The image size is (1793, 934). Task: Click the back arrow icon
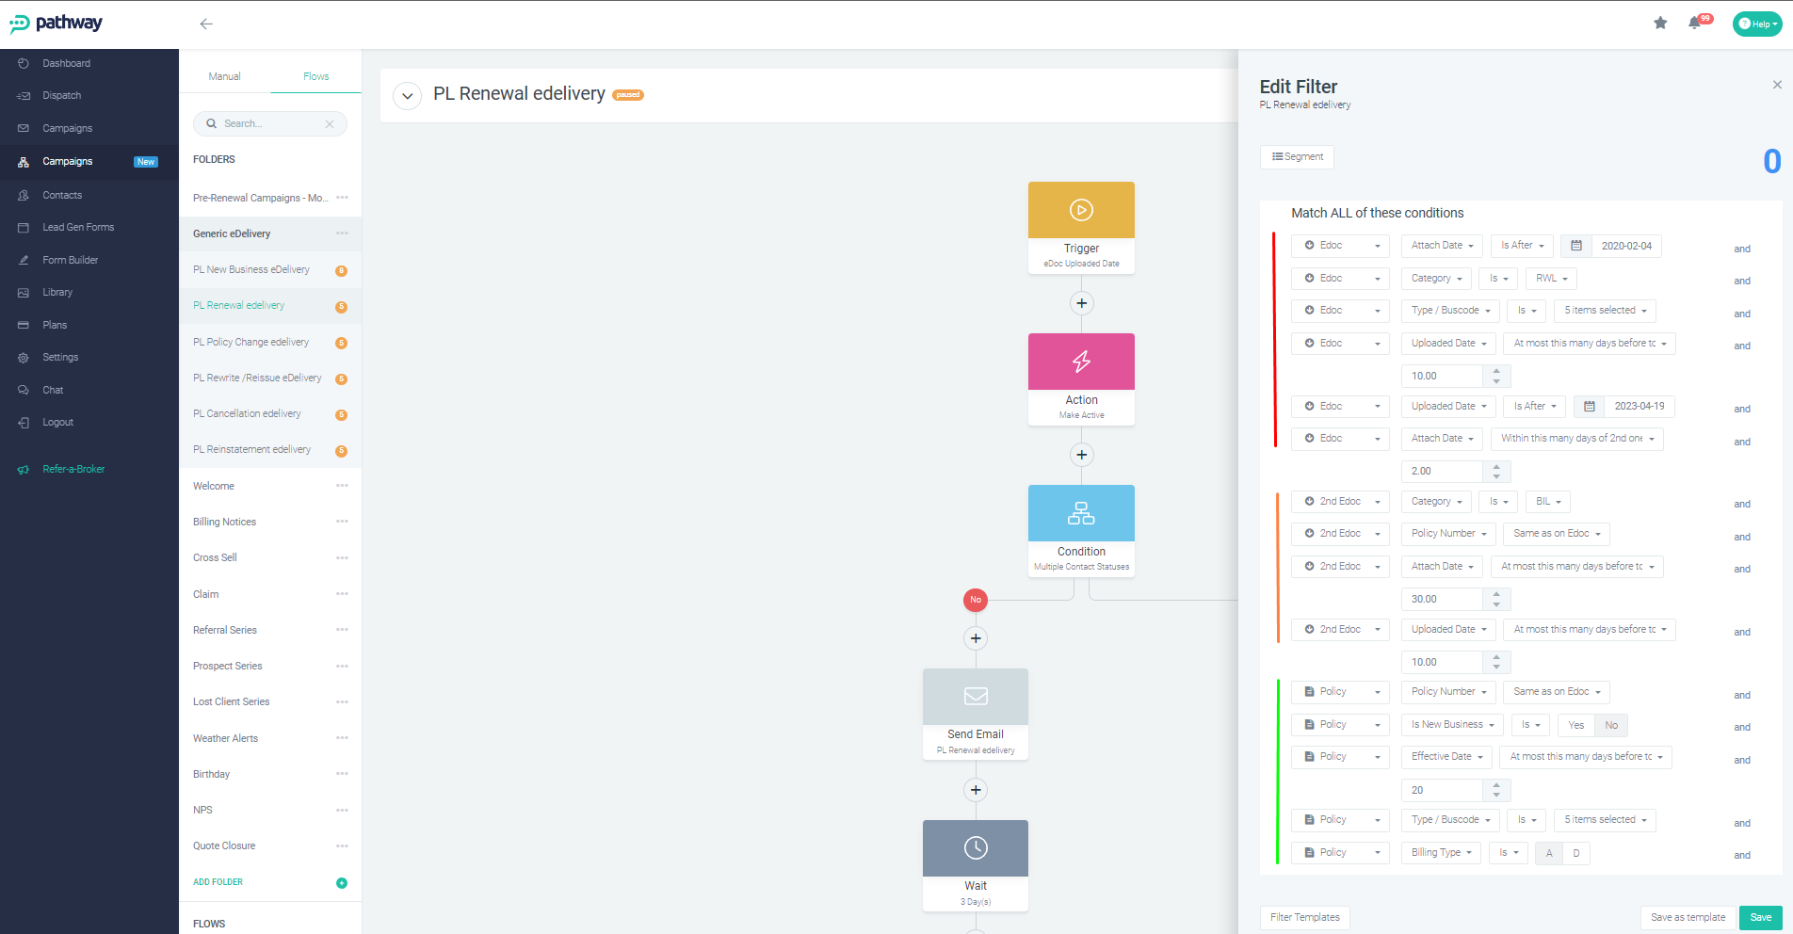(206, 24)
